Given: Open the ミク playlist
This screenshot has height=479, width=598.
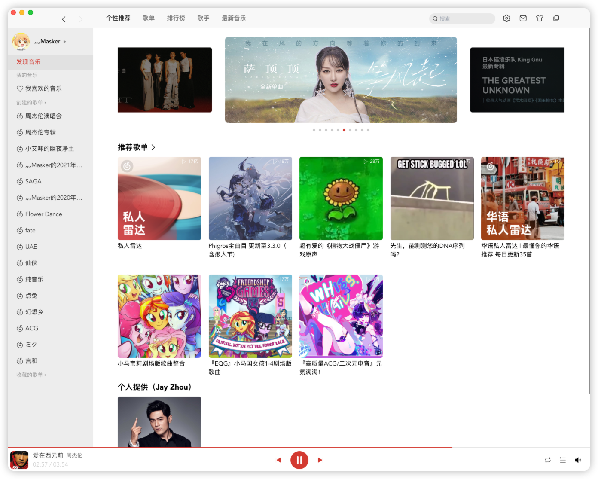Looking at the screenshot, I should click(x=50, y=345).
